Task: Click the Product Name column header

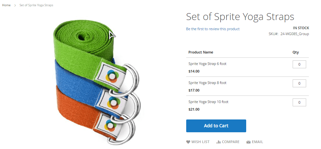Action: point(201,52)
